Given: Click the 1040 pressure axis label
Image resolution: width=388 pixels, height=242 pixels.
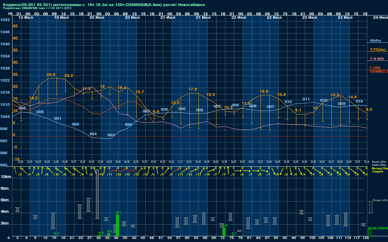Looking at the screenshot, I should point(5,44).
